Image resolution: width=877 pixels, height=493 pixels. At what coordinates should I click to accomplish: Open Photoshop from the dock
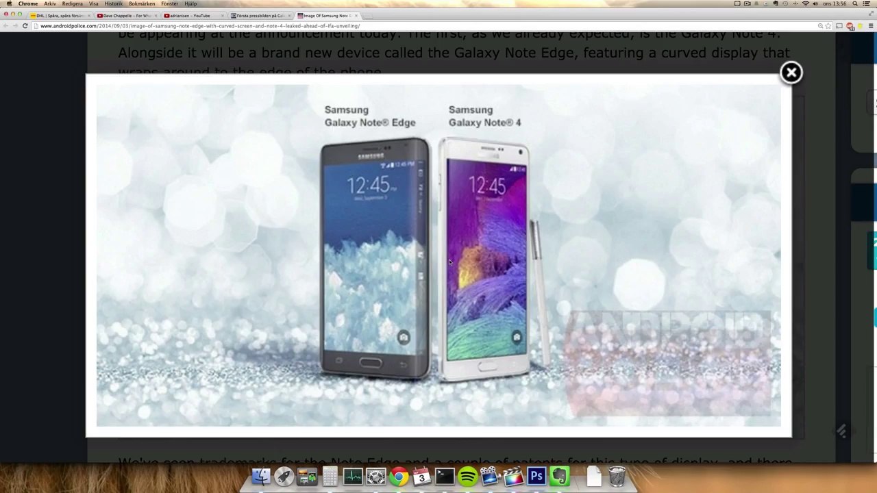536,477
